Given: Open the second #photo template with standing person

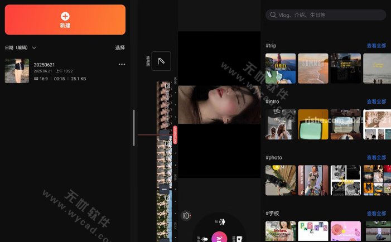Looking at the screenshot, I should pos(313,180).
